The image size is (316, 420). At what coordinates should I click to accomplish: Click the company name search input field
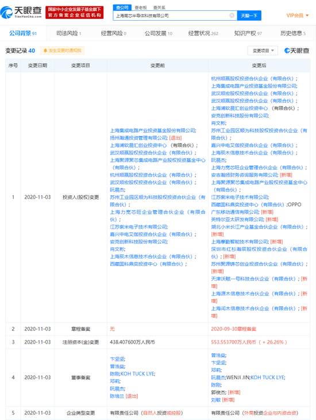pyautogui.click(x=171, y=16)
